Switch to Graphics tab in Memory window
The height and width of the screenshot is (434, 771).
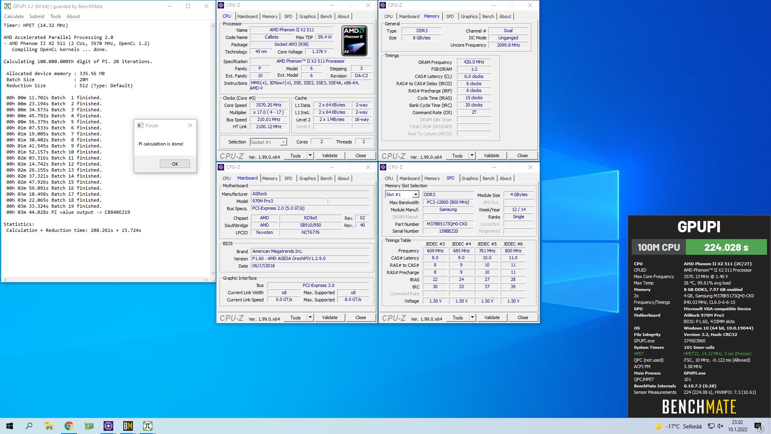pyautogui.click(x=469, y=16)
